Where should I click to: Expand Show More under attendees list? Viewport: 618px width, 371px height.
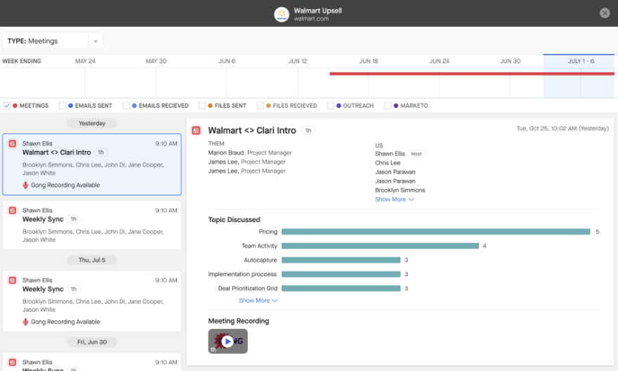click(x=395, y=200)
